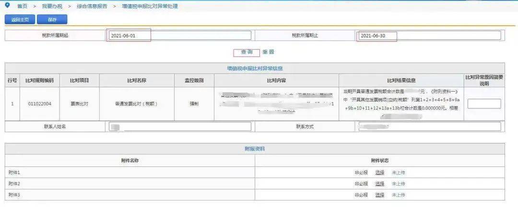Viewport: 518px width, 224px height.
Task: Click the 附件名称 column header
Action: 129,161
